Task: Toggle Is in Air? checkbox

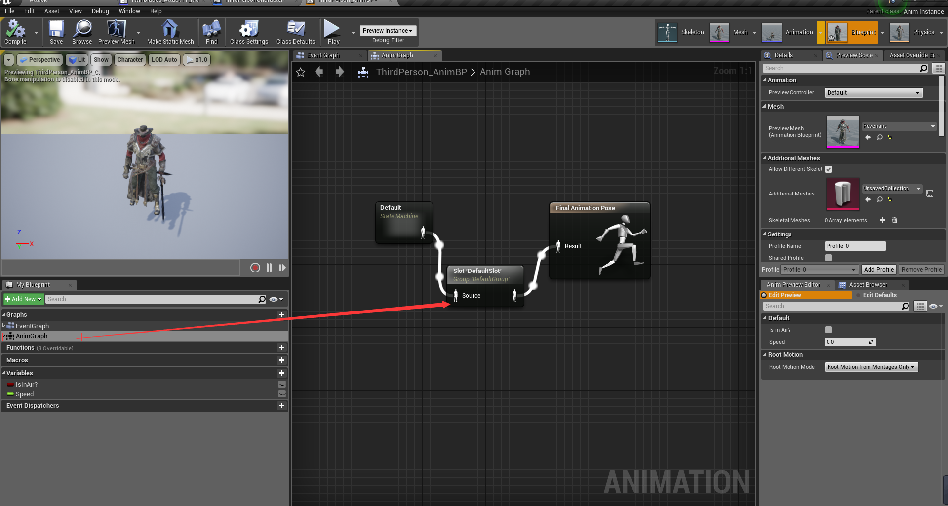Action: click(x=829, y=330)
